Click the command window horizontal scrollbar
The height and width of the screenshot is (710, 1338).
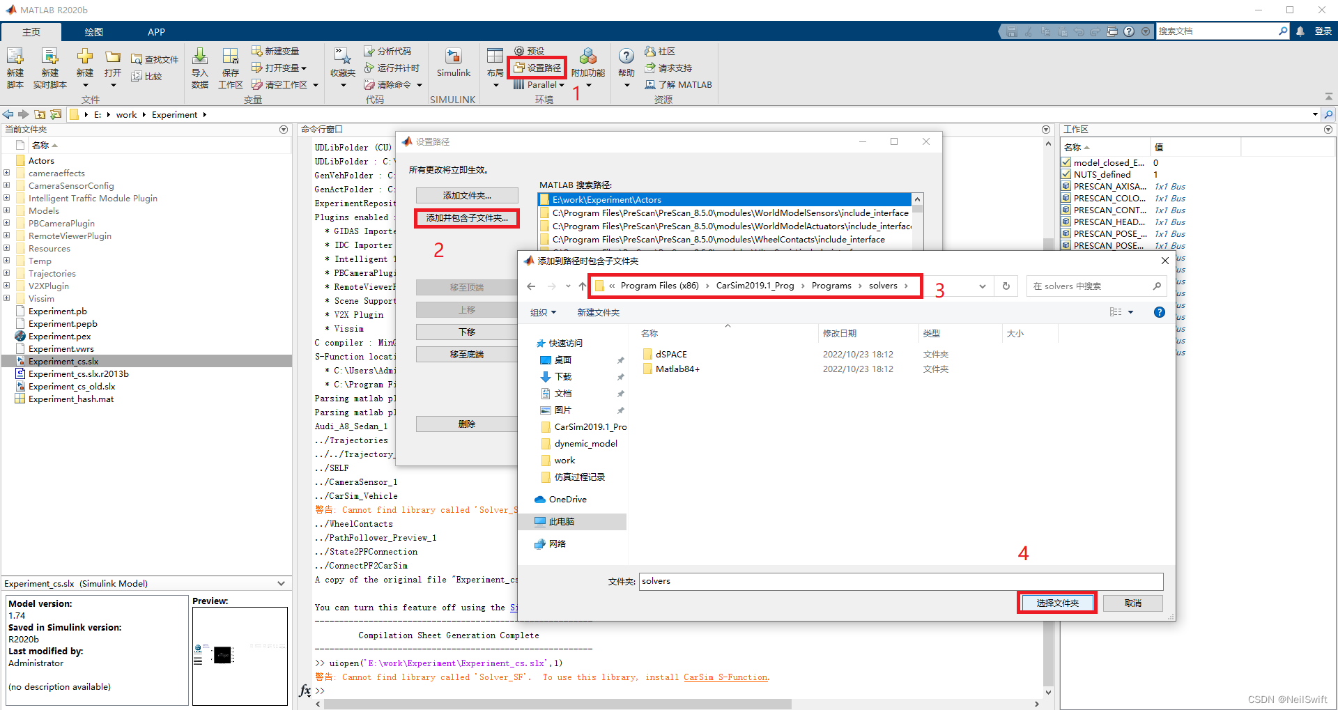(557, 704)
